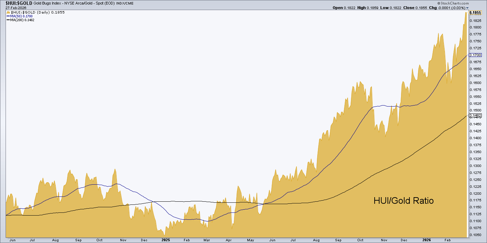The height and width of the screenshot is (243, 487).
Task: Click the gold area icon in the legend
Action: pyautogui.click(x=8, y=12)
